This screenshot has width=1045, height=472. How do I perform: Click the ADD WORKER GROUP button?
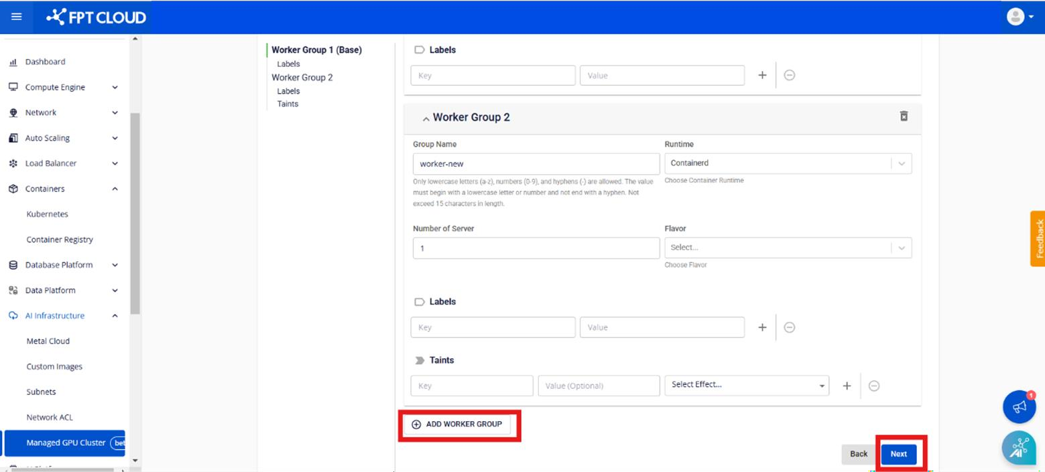pos(456,424)
